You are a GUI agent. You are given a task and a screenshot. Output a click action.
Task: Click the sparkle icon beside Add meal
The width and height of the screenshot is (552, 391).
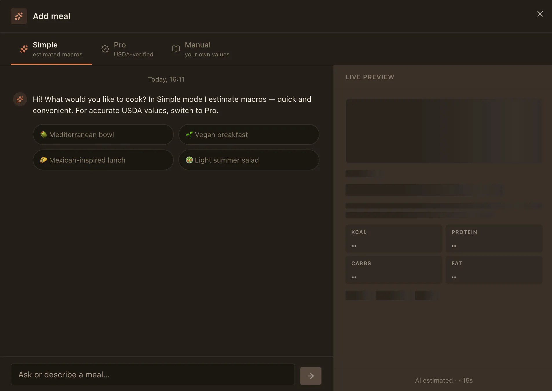(19, 16)
